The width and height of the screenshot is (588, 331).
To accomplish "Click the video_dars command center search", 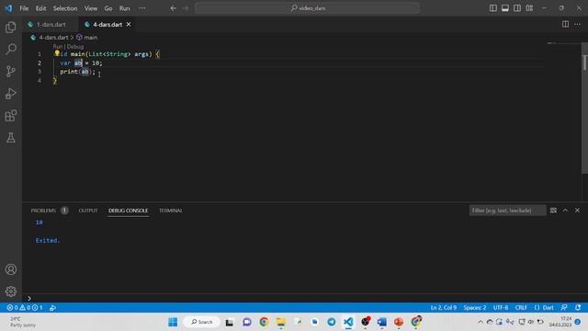I will tap(307, 8).
